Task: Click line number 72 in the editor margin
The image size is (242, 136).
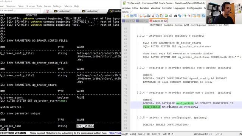Action: click(x=126, y=78)
